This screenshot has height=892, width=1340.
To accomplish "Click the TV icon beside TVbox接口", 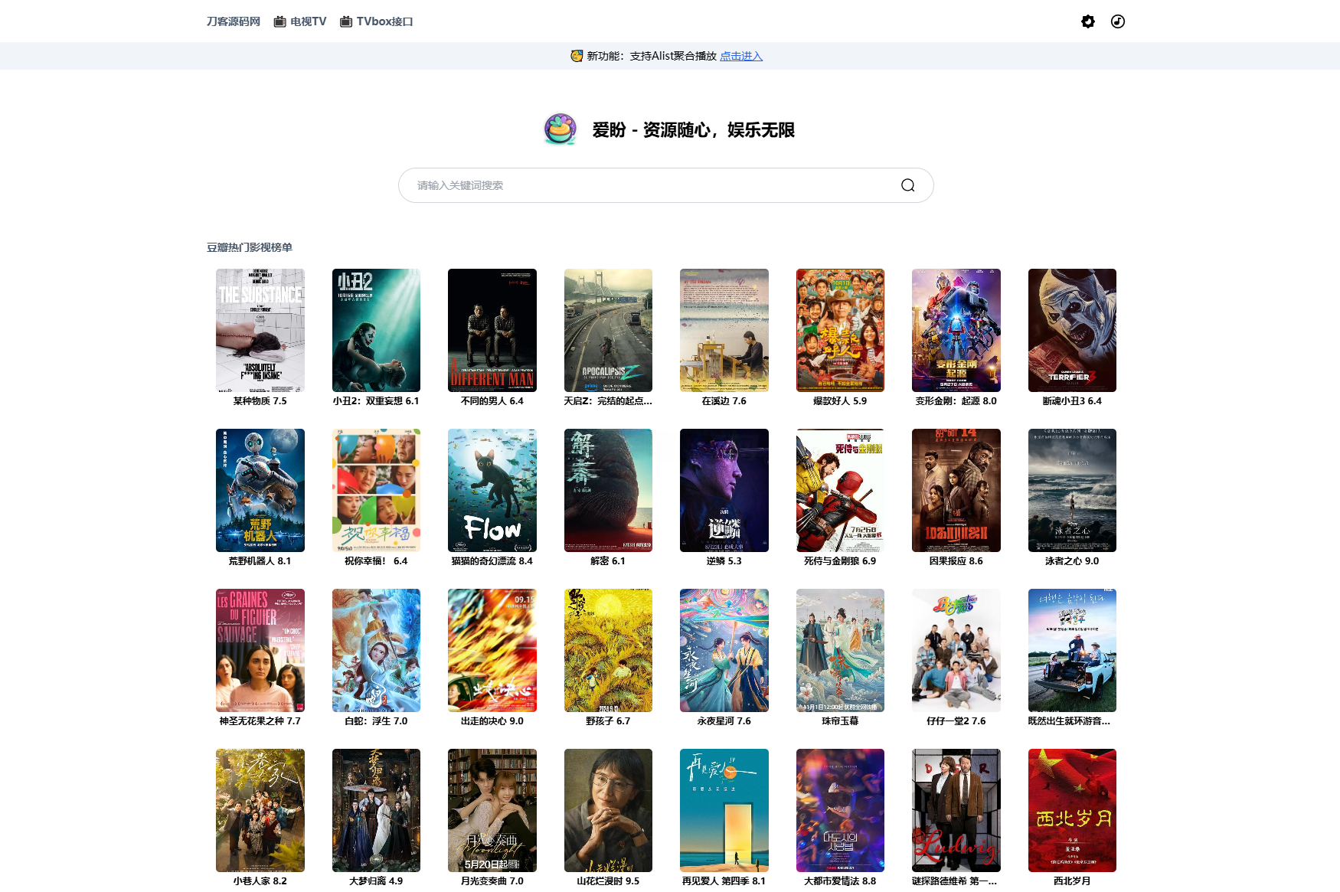I will tap(345, 21).
